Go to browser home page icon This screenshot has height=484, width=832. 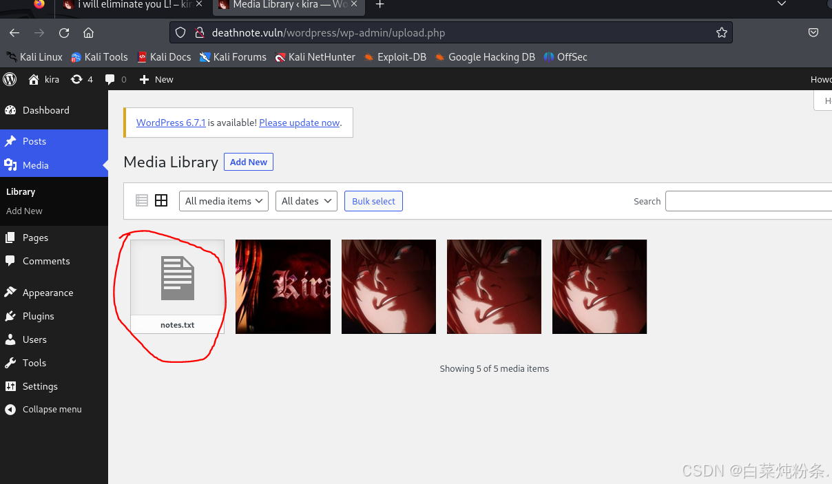point(88,32)
